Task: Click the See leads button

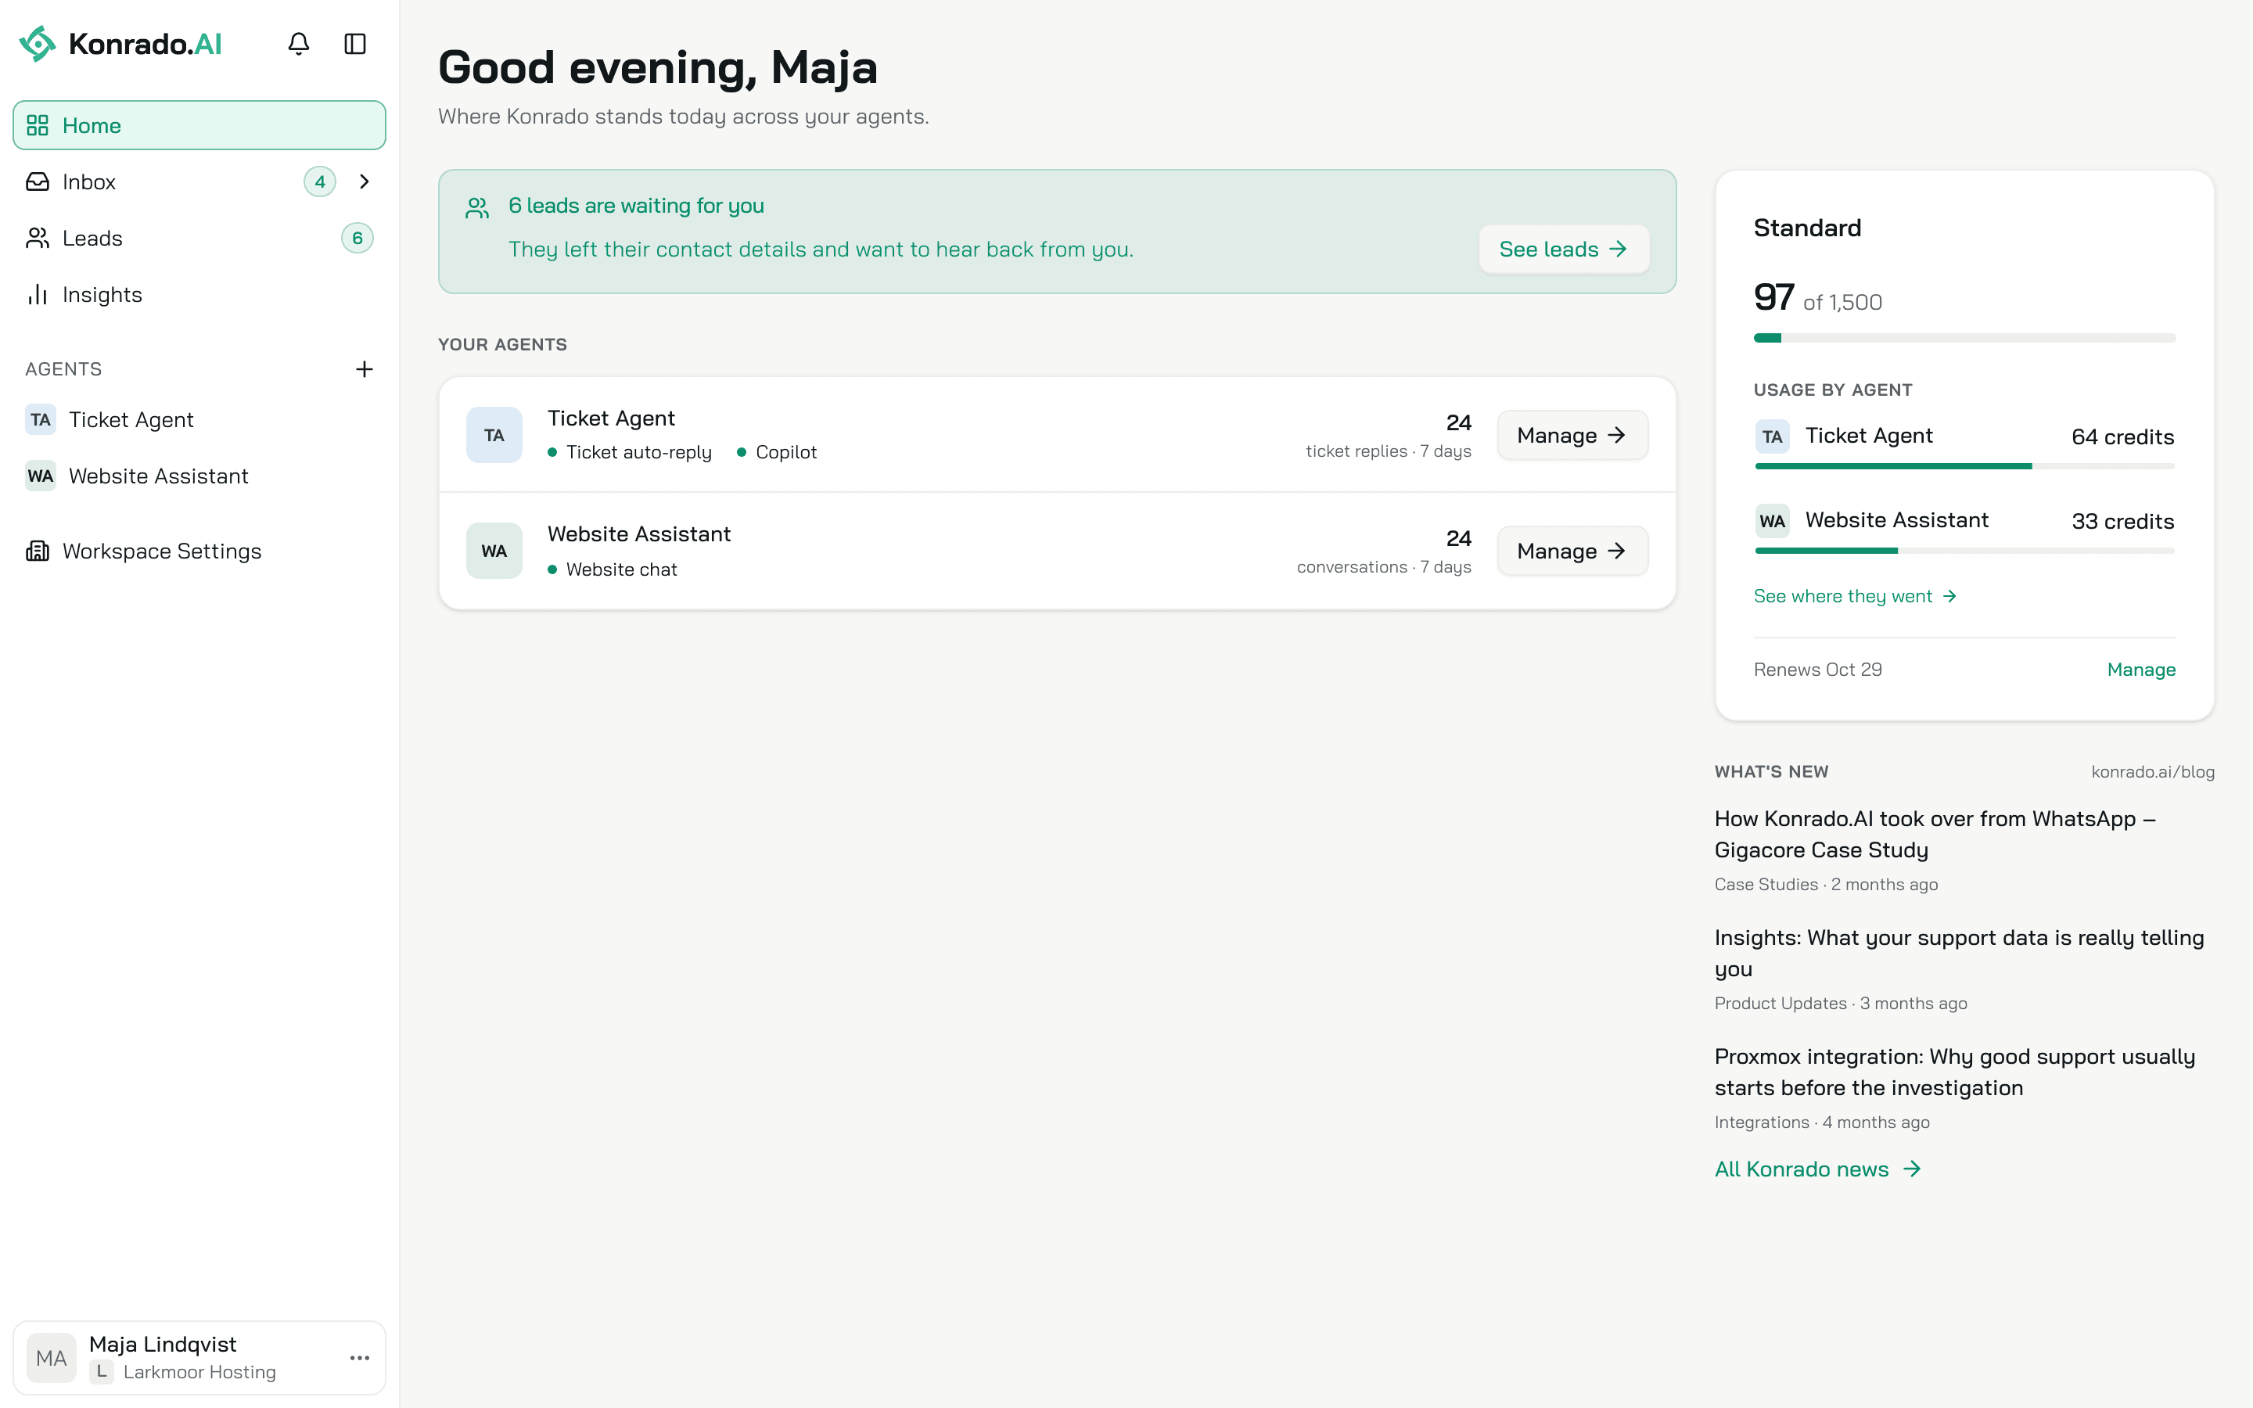Action: (1564, 250)
